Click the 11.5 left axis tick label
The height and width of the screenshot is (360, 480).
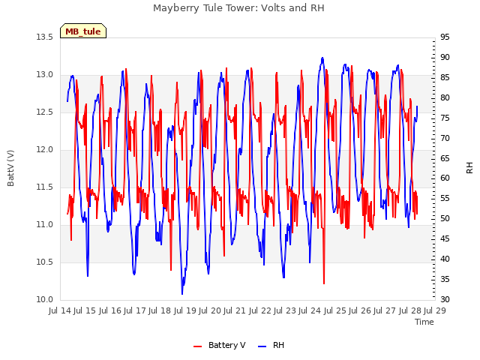tap(45, 187)
